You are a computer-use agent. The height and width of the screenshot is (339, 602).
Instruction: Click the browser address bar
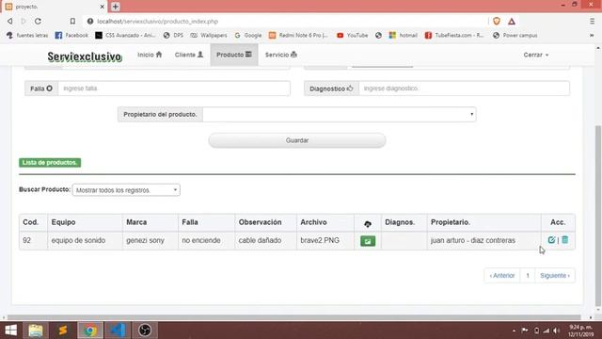(285, 21)
